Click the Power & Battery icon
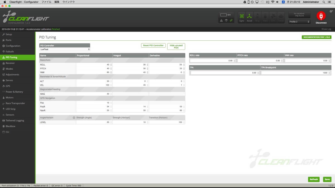Image resolution: width=335 pixels, height=188 pixels. coord(3,92)
